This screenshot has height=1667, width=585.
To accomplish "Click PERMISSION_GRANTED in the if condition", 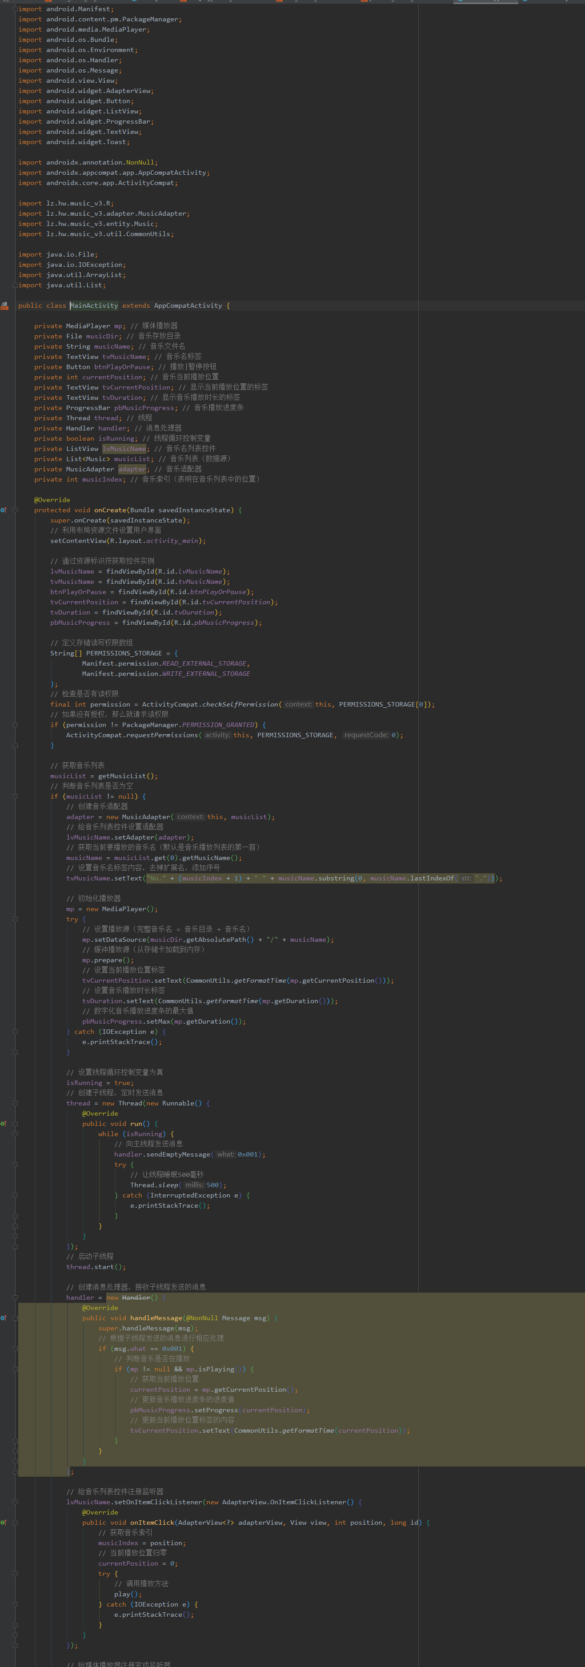I will point(218,725).
